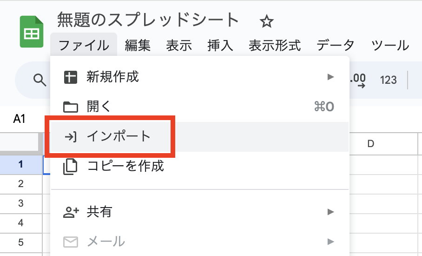Screen dimensions: 422x256
Task: Open the 編集 menu
Action: [x=138, y=46]
